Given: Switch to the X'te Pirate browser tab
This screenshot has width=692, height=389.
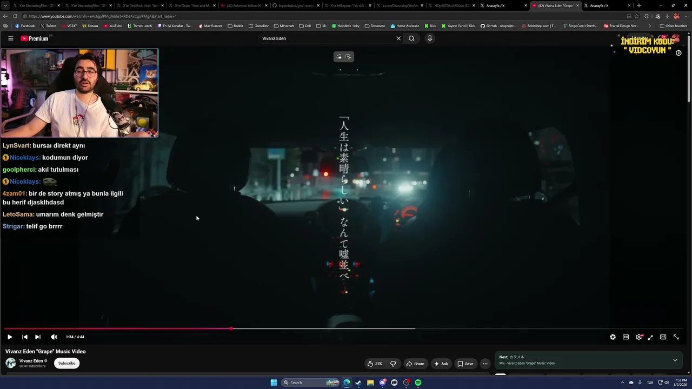Looking at the screenshot, I should pyautogui.click(x=192, y=5).
